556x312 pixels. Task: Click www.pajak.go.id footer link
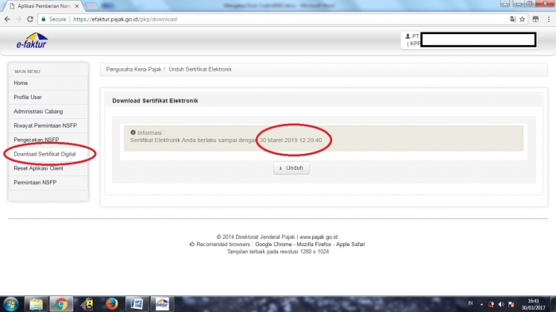click(319, 237)
